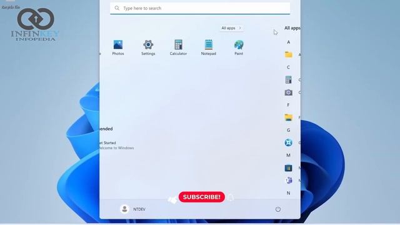Select letter G header in app list
400x225 pixels.
(x=288, y=130)
